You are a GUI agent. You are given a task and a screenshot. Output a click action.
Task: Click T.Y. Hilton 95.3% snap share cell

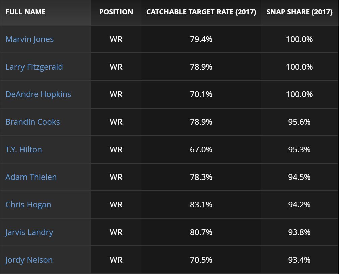[x=299, y=150]
